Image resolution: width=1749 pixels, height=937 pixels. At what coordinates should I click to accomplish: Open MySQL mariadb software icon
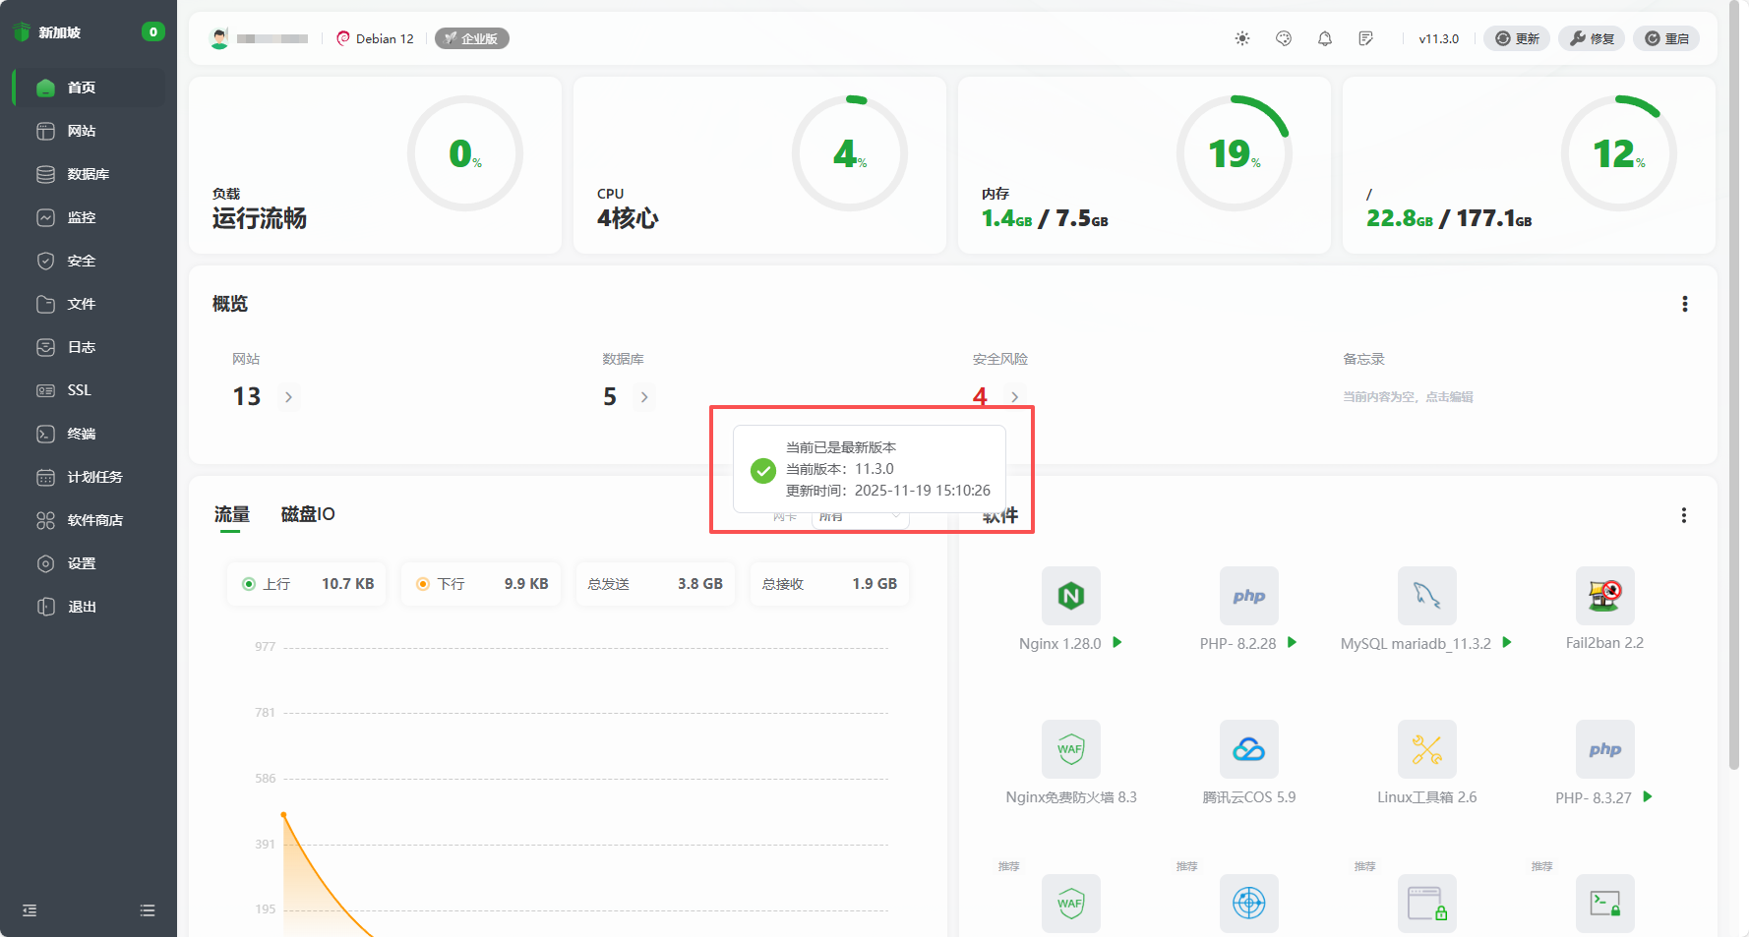1426,596
